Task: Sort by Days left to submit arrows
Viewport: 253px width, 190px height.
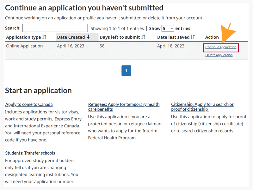Action: coord(143,37)
